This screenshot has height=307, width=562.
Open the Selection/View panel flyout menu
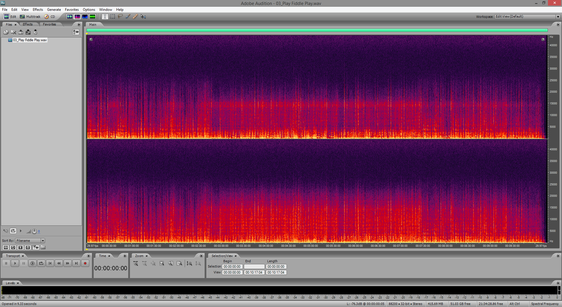click(558, 256)
